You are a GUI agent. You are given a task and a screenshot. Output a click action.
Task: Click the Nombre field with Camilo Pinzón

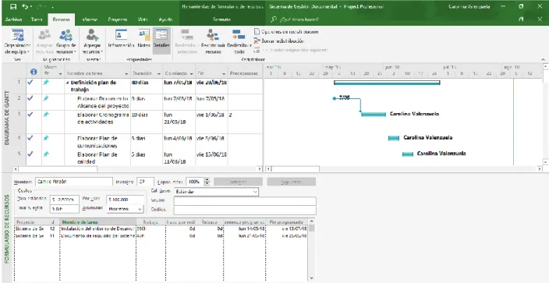click(74, 182)
